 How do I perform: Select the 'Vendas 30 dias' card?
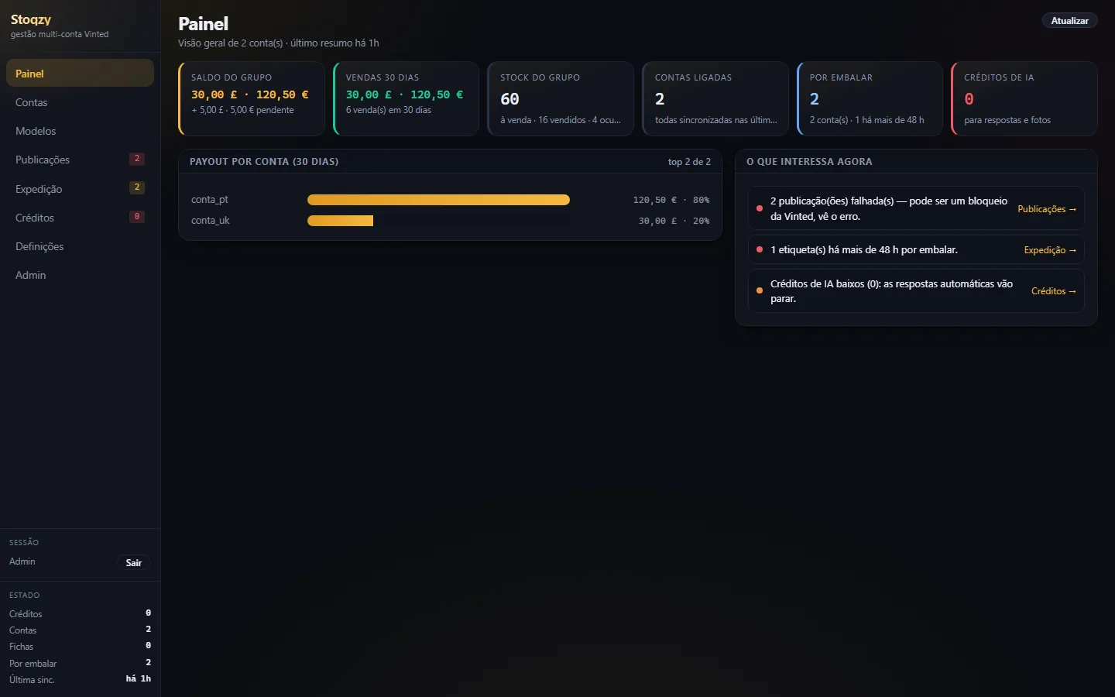(406, 98)
